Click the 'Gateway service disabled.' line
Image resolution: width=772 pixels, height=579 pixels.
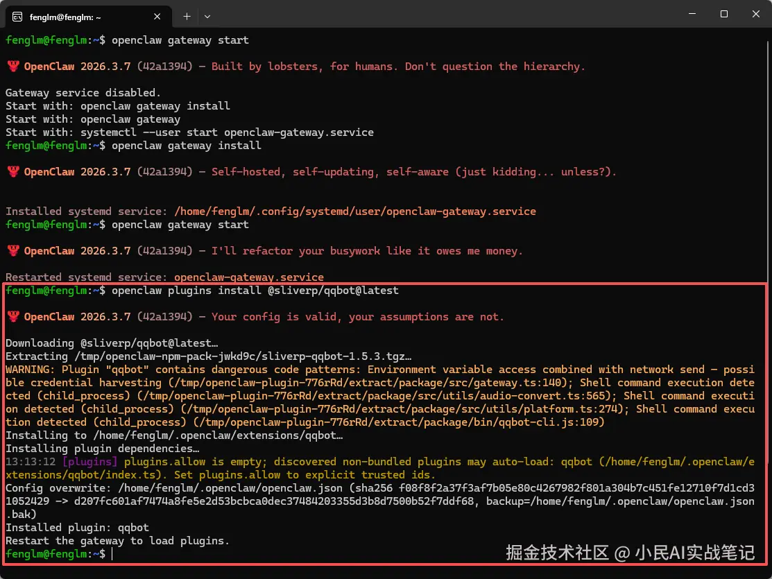pos(83,92)
